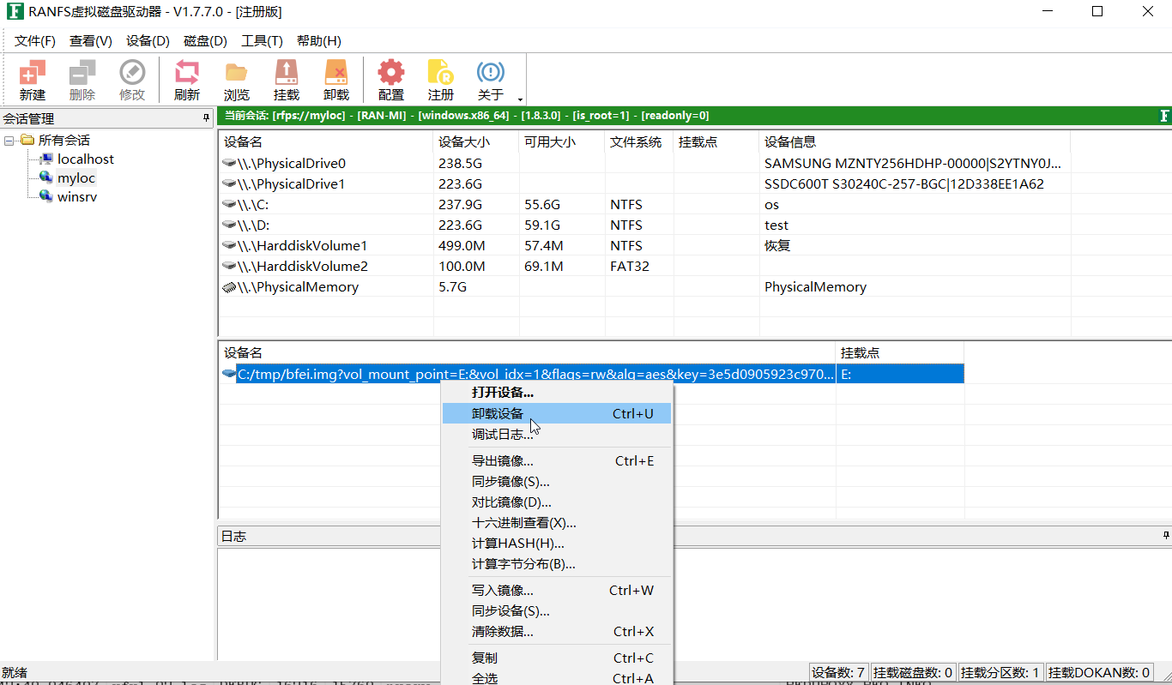Collapse the 所有会话 tree node
This screenshot has width=1172, height=685.
click(x=9, y=141)
